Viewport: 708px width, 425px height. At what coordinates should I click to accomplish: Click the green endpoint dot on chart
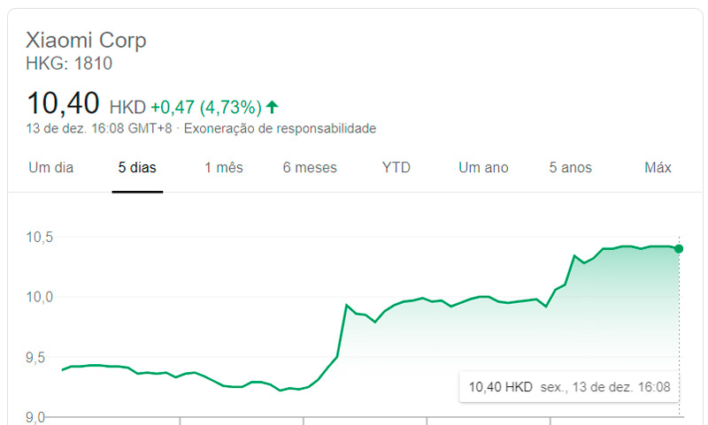tap(679, 249)
